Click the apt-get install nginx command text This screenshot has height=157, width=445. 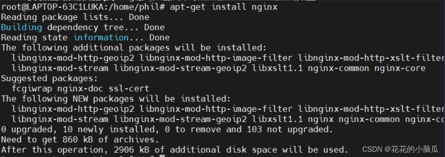tap(223, 7)
